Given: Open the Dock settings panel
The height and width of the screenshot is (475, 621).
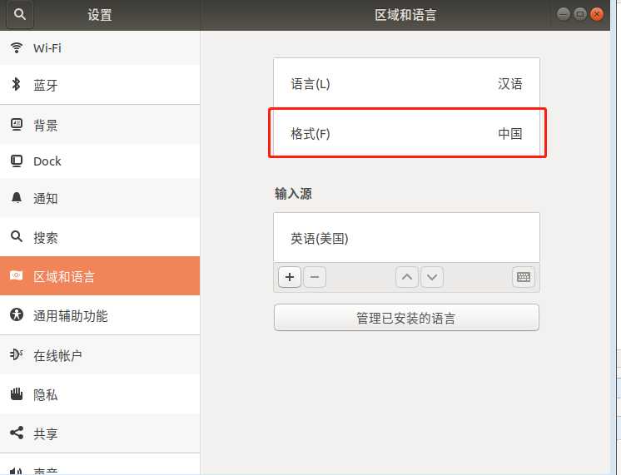Looking at the screenshot, I should click(100, 161).
